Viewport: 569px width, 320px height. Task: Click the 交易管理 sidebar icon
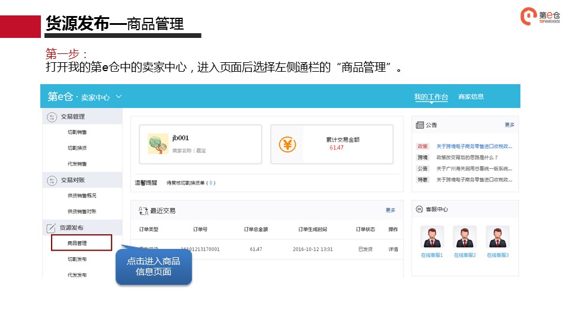52,117
